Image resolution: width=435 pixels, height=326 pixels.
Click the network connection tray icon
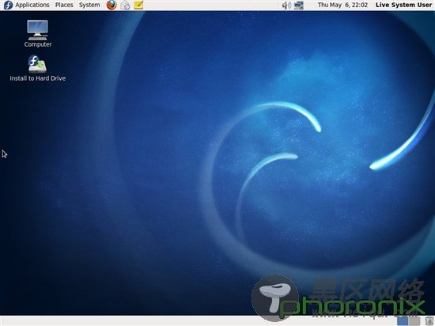point(299,5)
